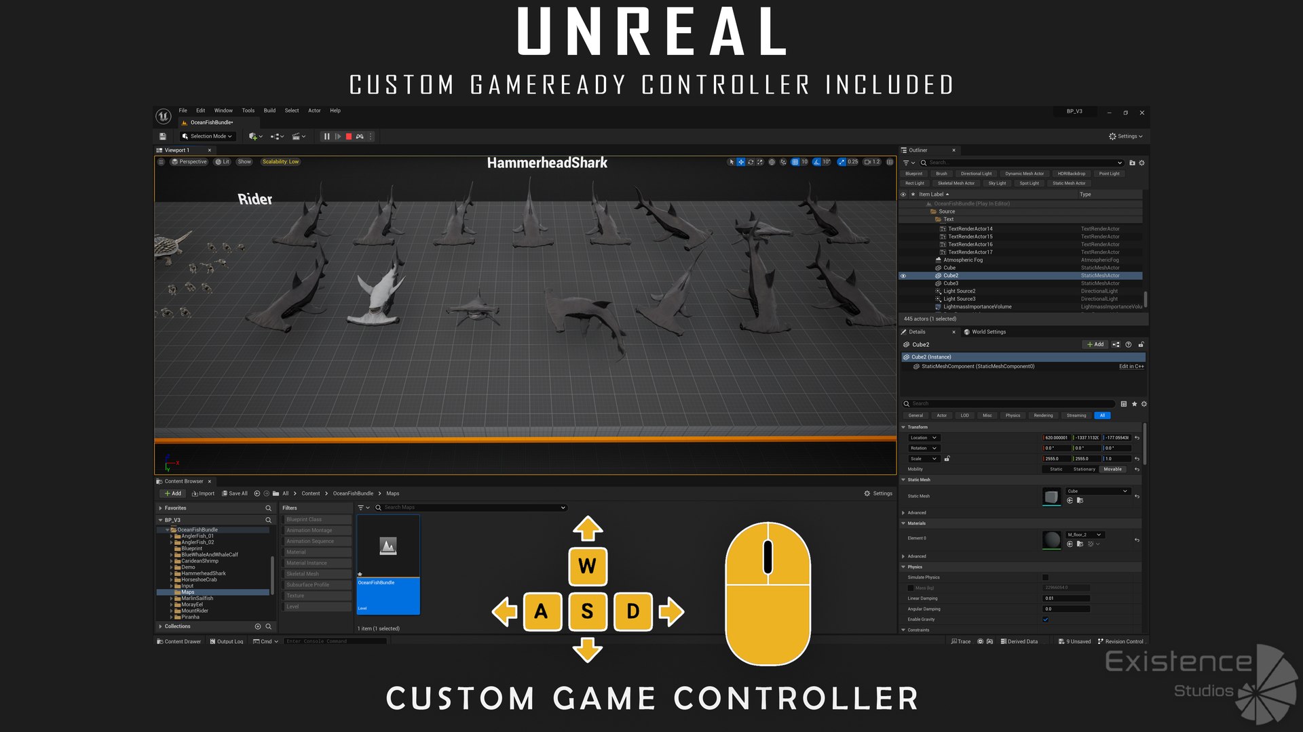The height and width of the screenshot is (732, 1303).
Task: Open the Outliner settings gear
Action: click(1141, 163)
